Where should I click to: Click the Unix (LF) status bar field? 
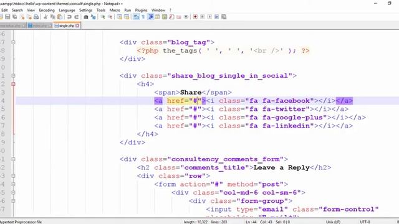333,222
